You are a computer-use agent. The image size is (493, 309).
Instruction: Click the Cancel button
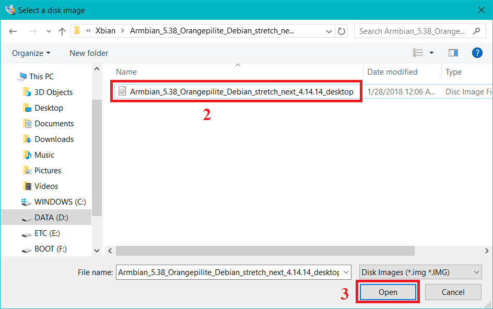[x=453, y=292]
